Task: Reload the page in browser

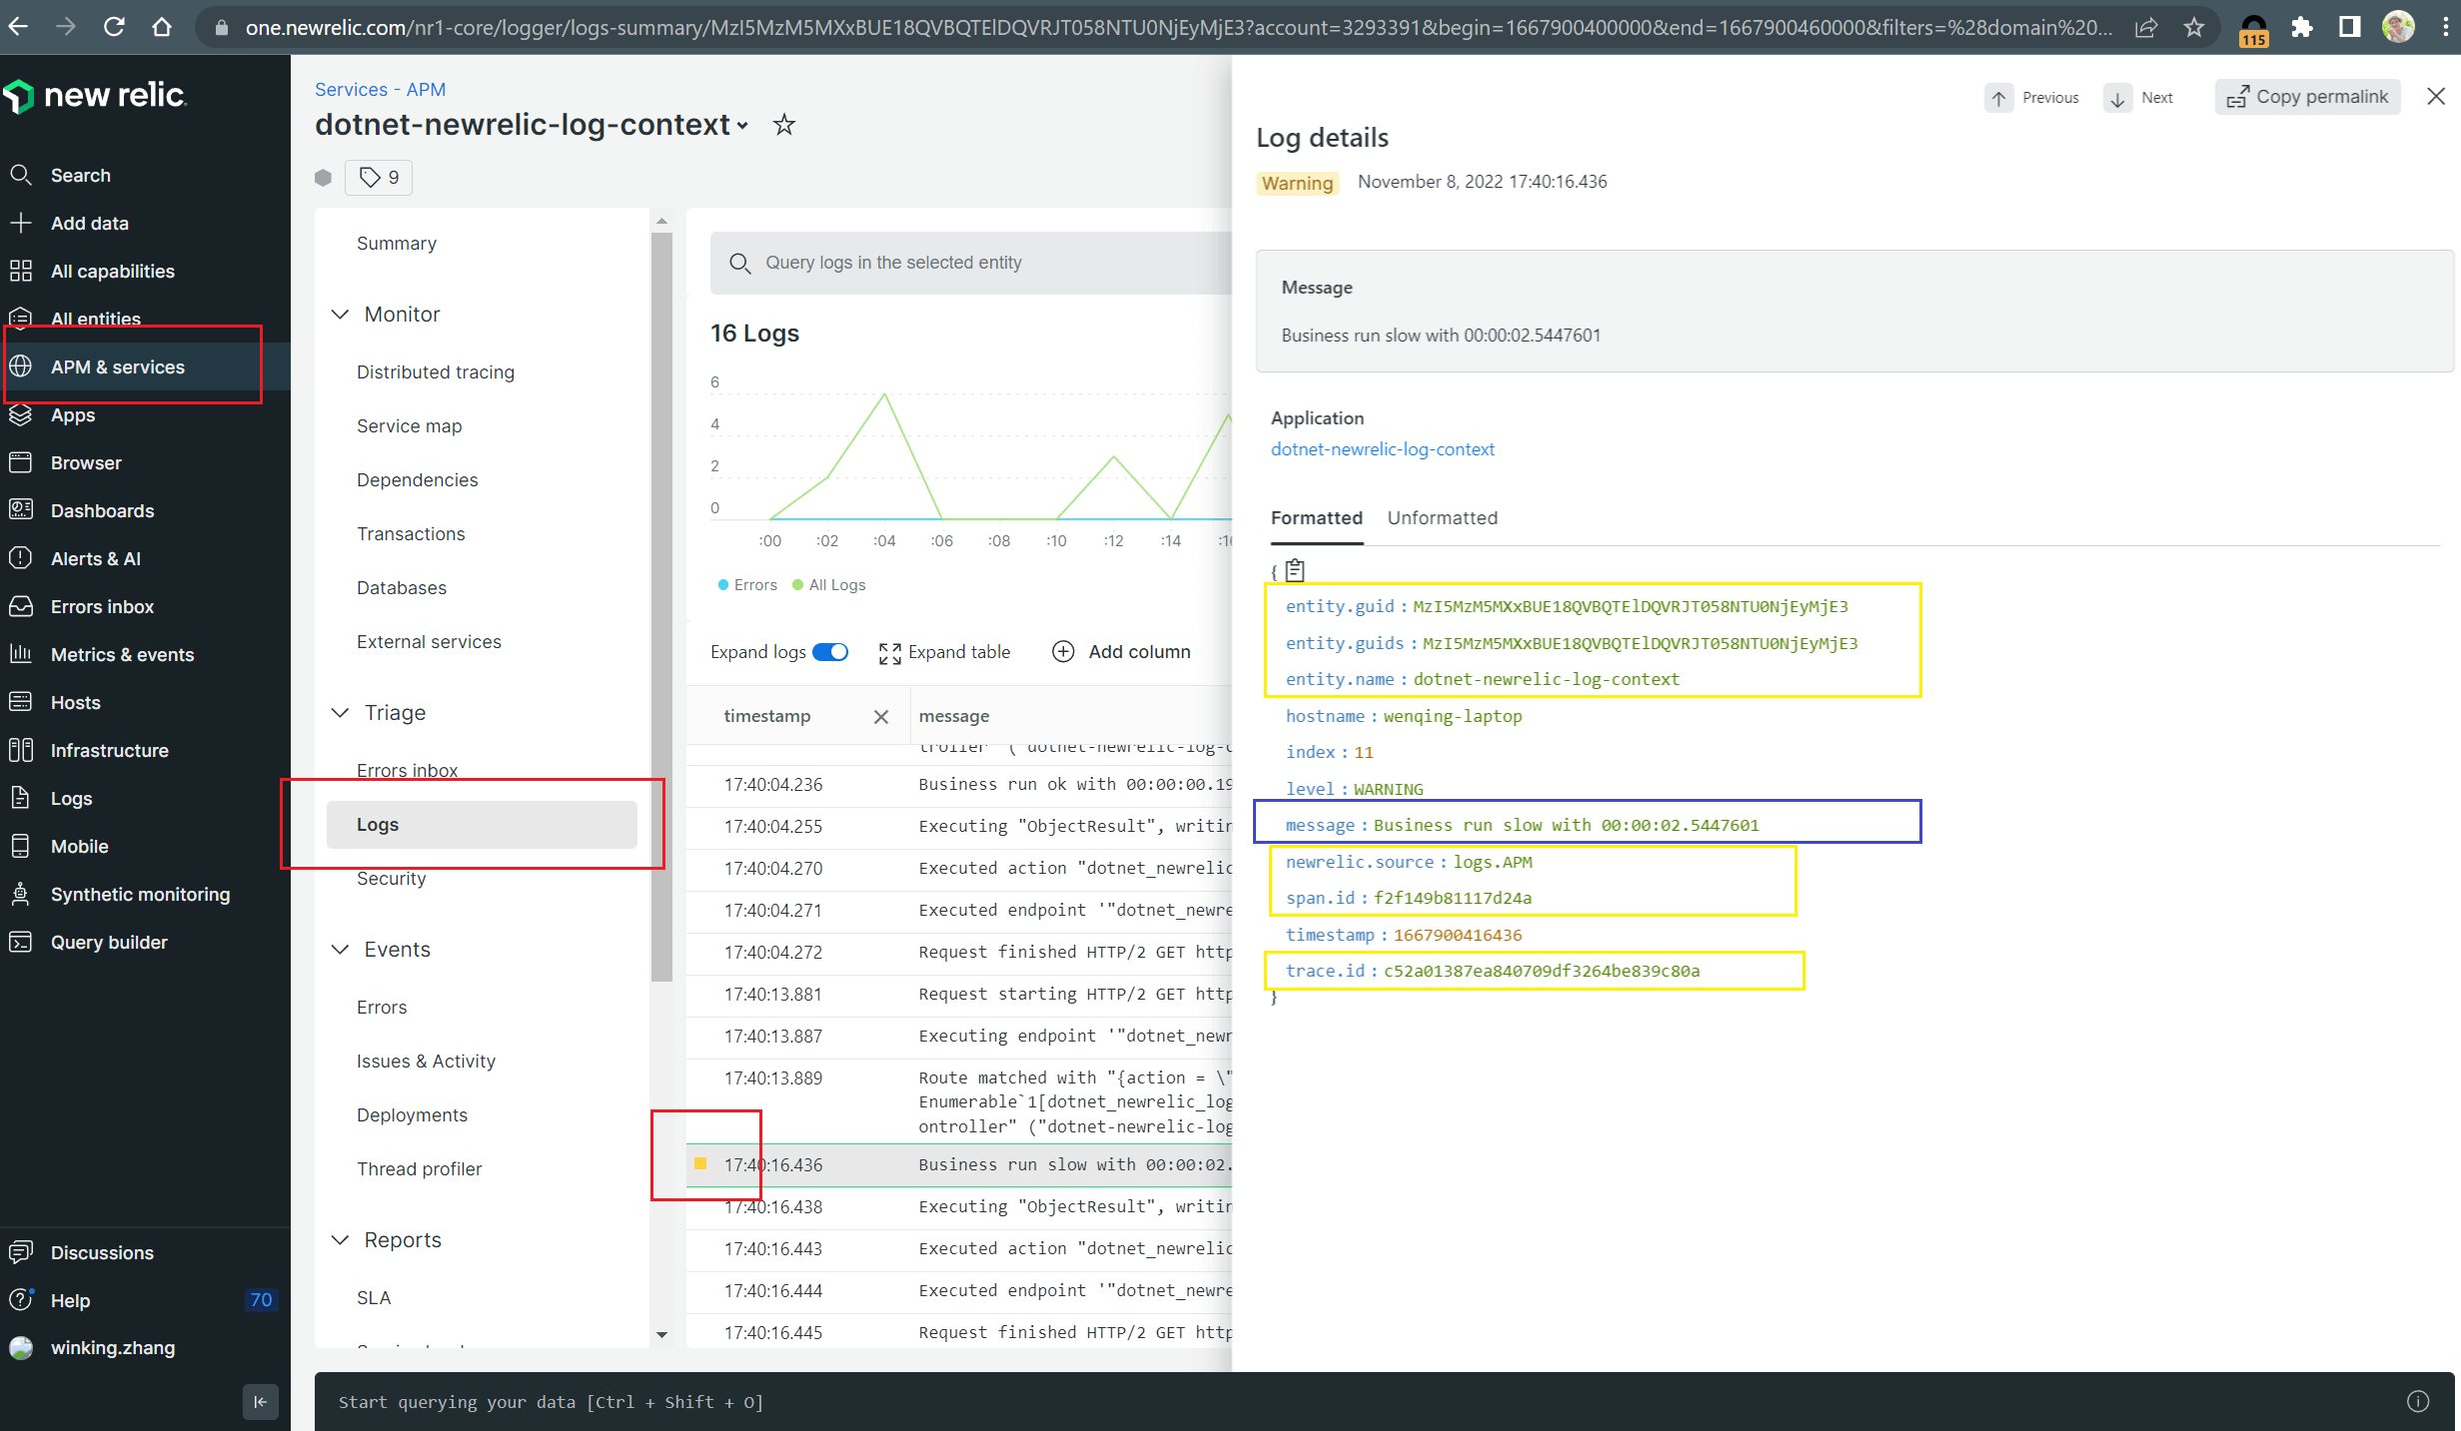Action: 114,27
